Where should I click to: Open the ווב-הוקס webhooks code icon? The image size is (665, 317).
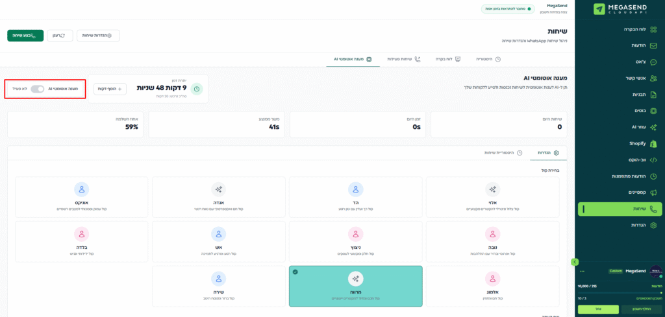653,159
